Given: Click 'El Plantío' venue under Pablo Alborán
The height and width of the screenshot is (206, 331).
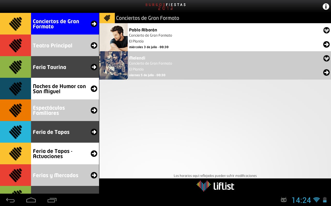Looking at the screenshot, I should point(136,41).
